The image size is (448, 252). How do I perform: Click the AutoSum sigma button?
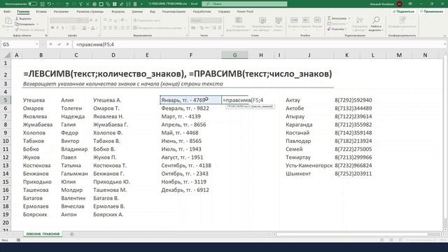point(337,19)
